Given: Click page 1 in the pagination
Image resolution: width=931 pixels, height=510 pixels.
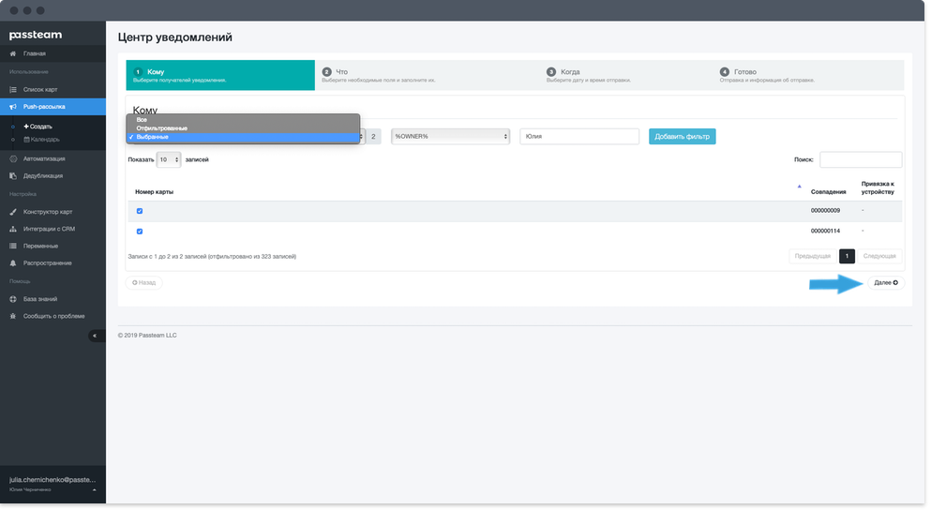Looking at the screenshot, I should tap(847, 257).
